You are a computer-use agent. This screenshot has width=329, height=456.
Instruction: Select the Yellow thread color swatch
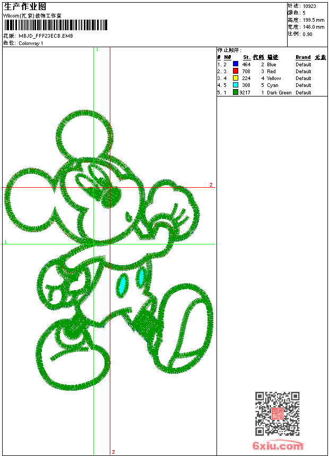point(236,78)
